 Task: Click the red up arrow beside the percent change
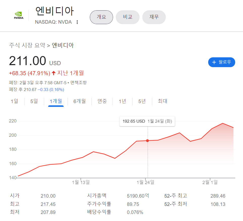point(53,73)
